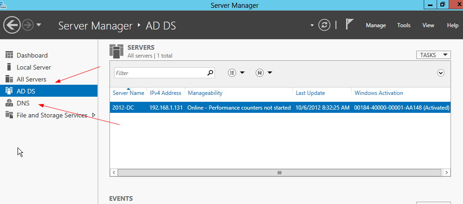Screen dimensions: 463x204
Task: Sort by Windows Activation column
Action: [x=379, y=93]
